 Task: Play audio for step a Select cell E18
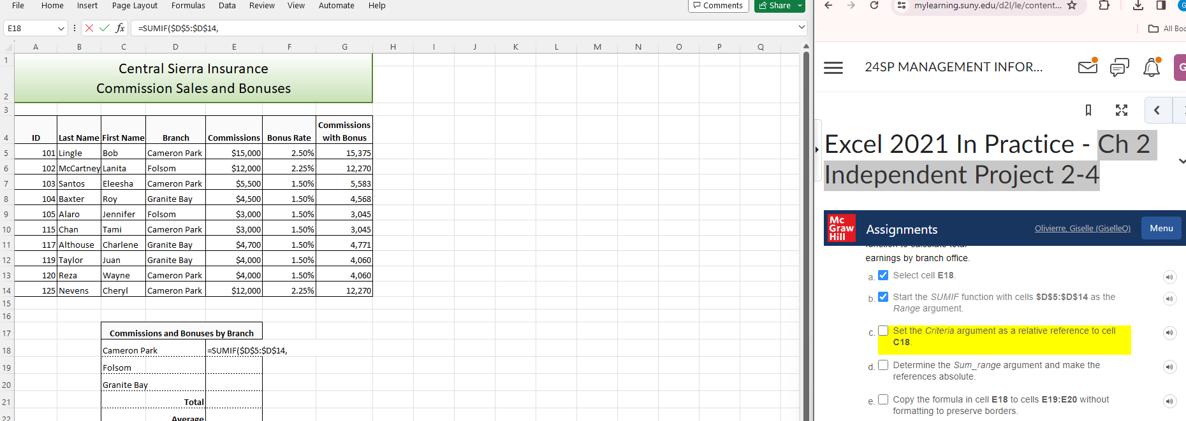[x=1169, y=277]
